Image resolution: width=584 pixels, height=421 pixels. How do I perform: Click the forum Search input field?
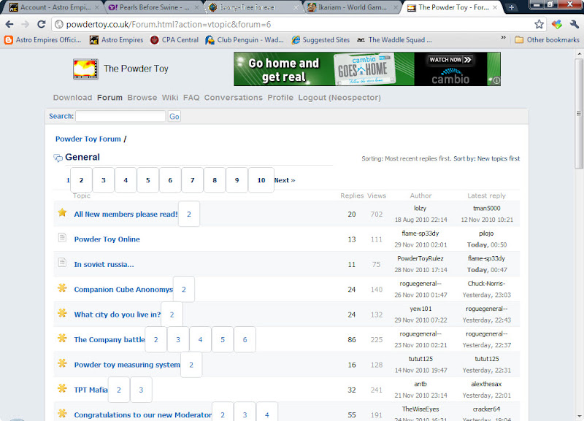click(120, 116)
